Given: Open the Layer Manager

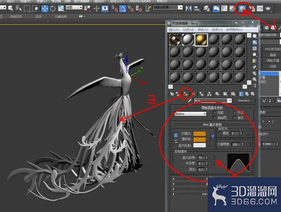Looking at the screenshot, I should (x=207, y=8).
